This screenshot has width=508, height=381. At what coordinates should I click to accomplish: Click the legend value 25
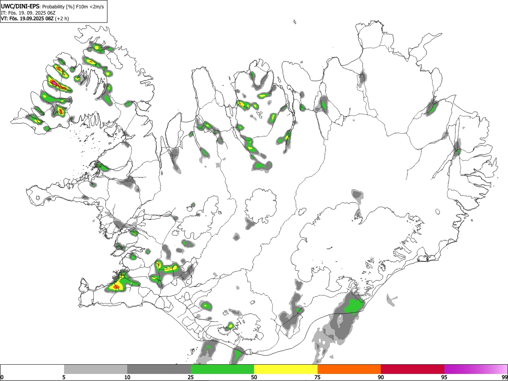pyautogui.click(x=191, y=377)
